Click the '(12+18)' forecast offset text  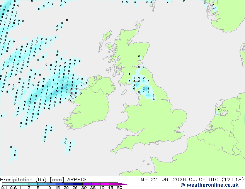click(x=233, y=180)
